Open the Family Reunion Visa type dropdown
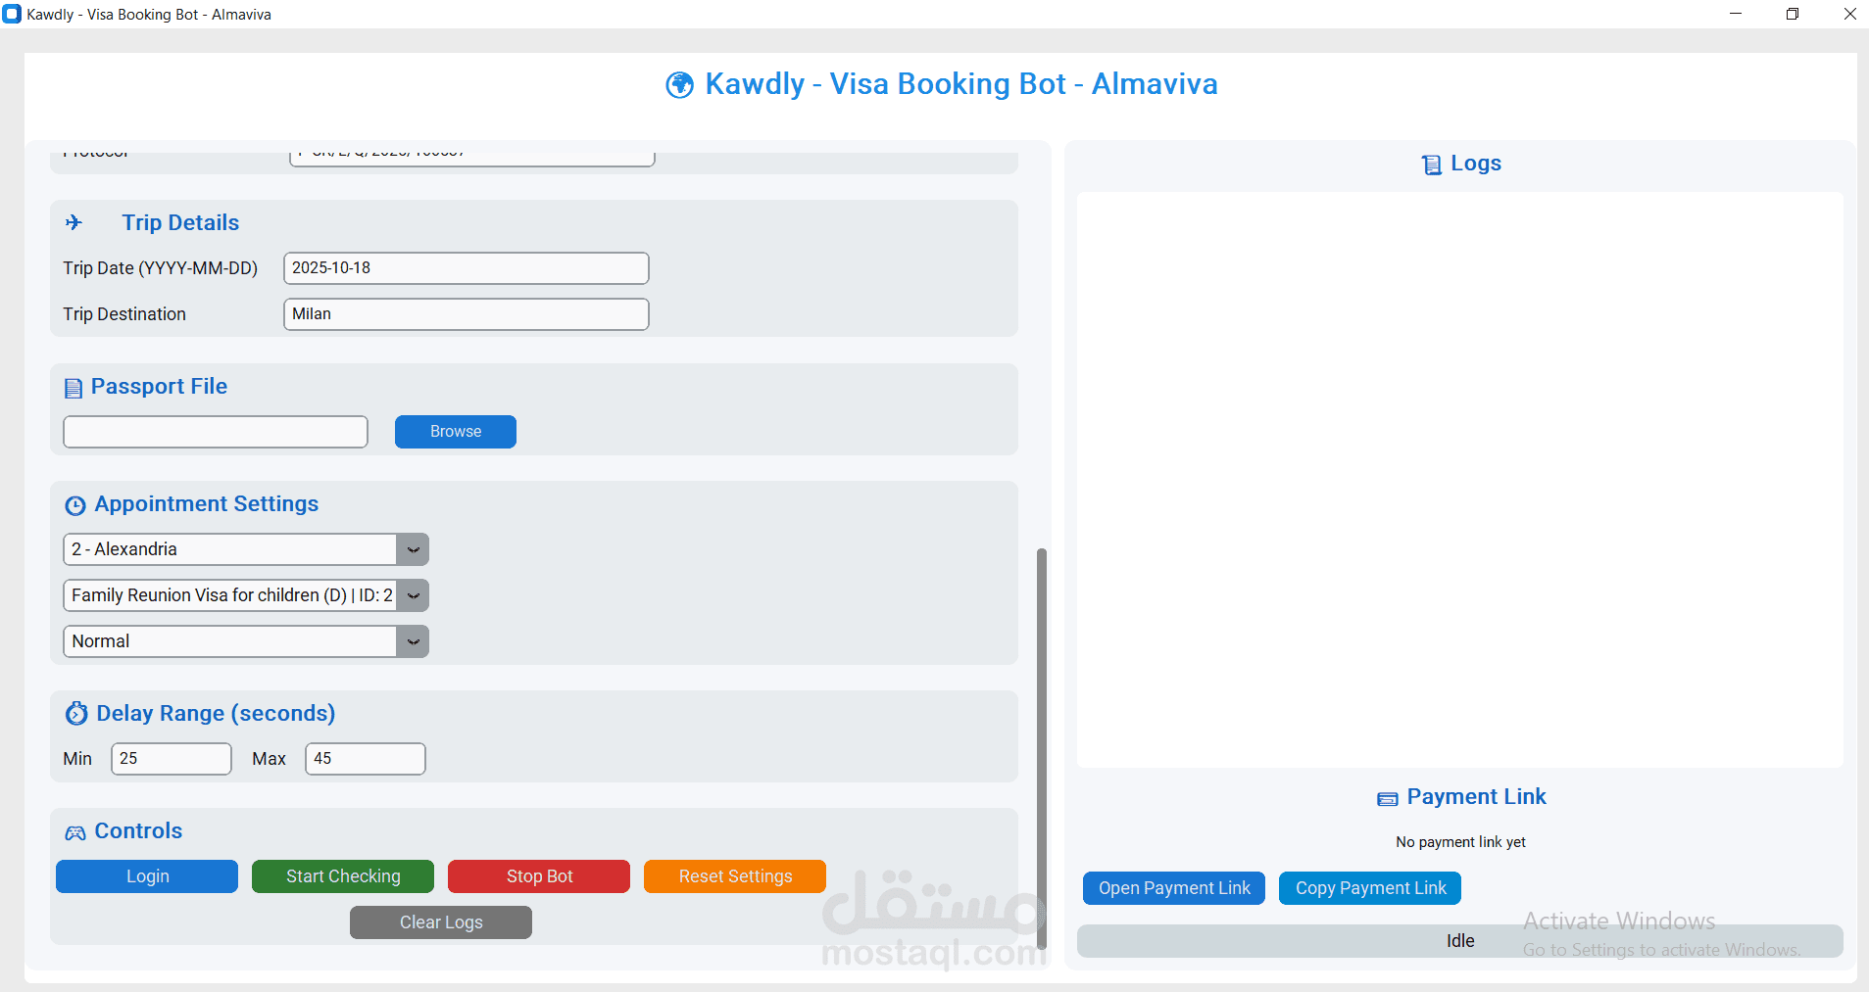Image resolution: width=1869 pixels, height=992 pixels. pyautogui.click(x=246, y=595)
